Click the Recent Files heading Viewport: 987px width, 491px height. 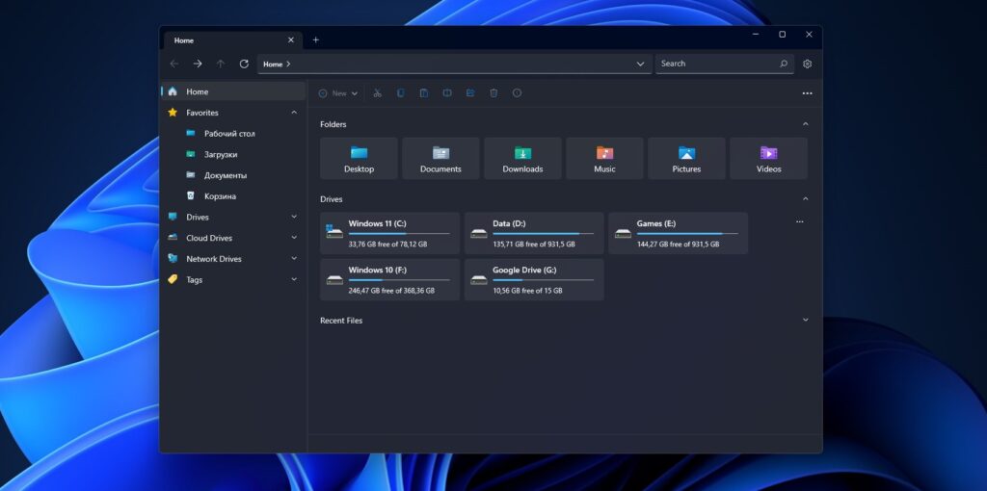coord(341,320)
